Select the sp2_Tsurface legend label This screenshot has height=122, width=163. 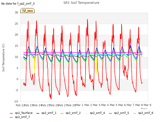[24, 113]
